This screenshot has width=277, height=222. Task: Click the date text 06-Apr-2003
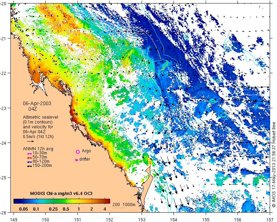(37, 103)
